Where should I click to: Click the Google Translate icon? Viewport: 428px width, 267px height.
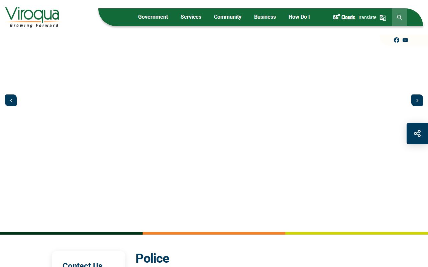click(x=383, y=18)
